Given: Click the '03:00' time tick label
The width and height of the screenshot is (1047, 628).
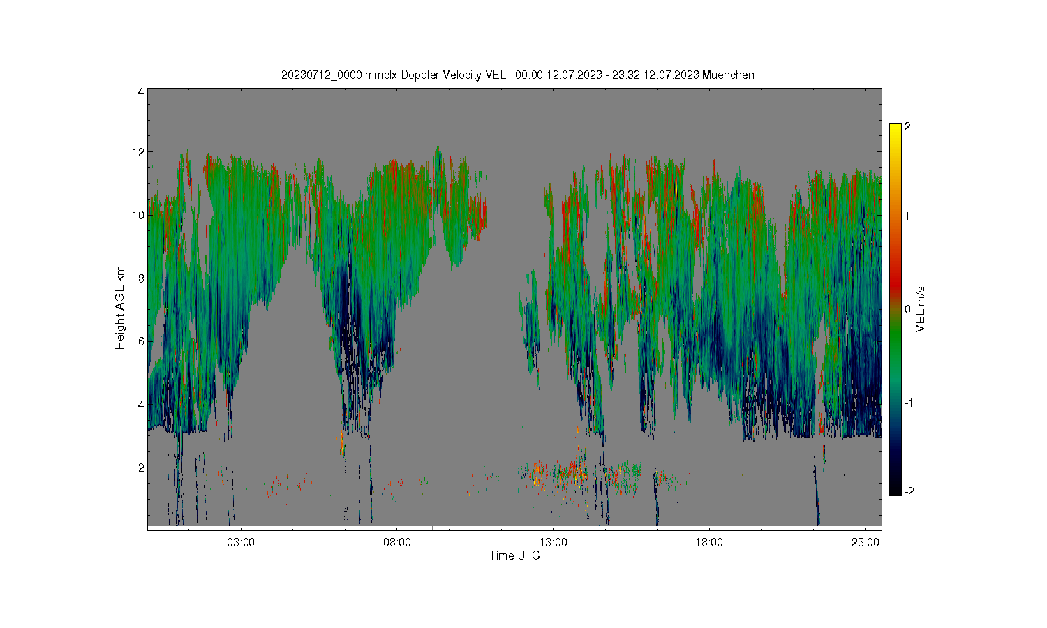Looking at the screenshot, I should 241,542.
